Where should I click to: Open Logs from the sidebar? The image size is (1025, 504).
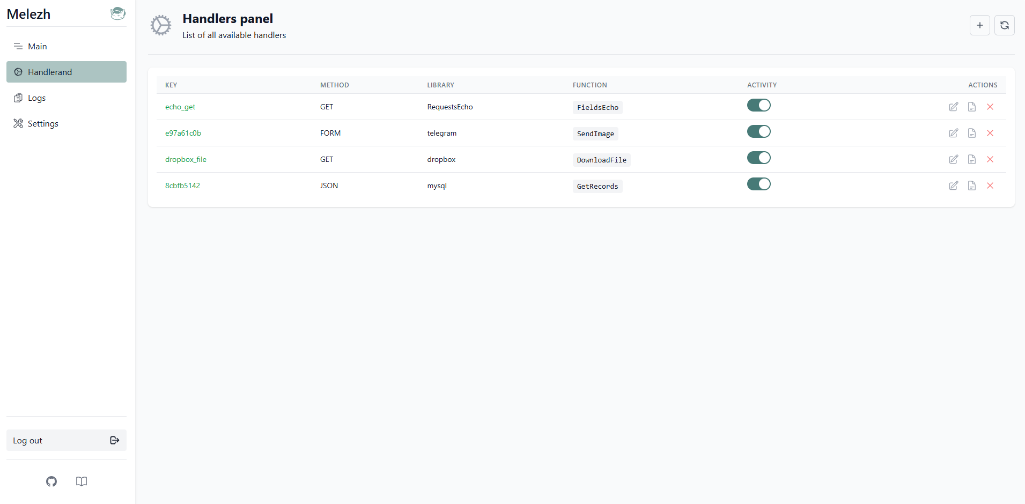67,98
